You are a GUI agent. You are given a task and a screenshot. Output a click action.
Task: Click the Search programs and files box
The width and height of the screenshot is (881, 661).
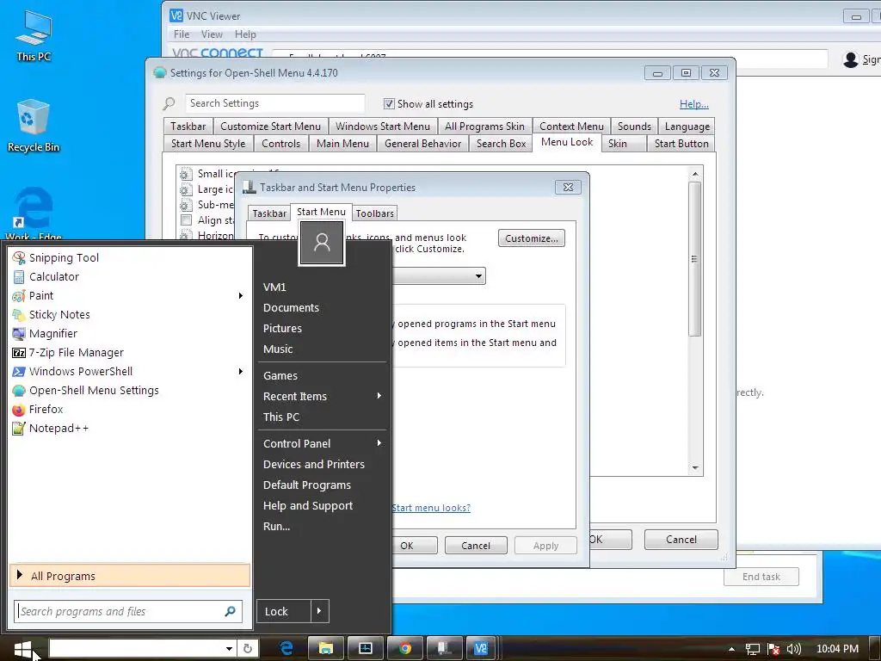(x=128, y=612)
